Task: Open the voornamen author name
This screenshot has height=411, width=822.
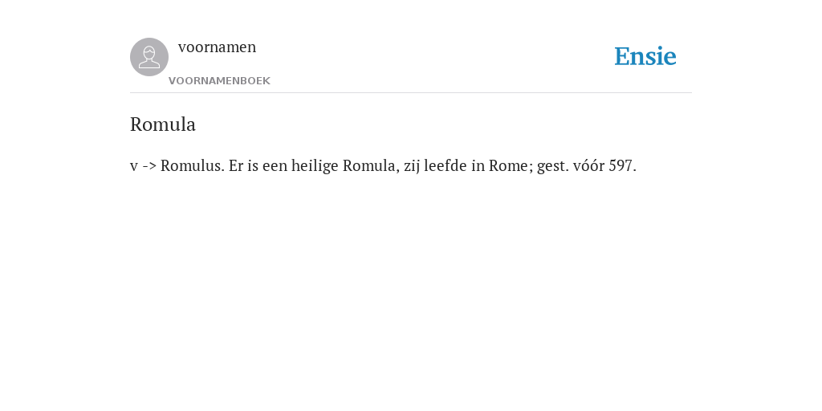Action: pos(217,47)
